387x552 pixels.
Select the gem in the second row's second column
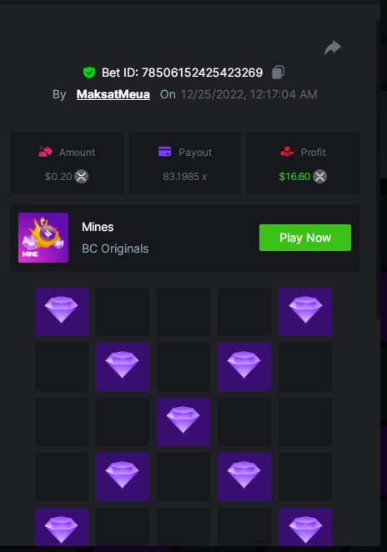tap(123, 367)
